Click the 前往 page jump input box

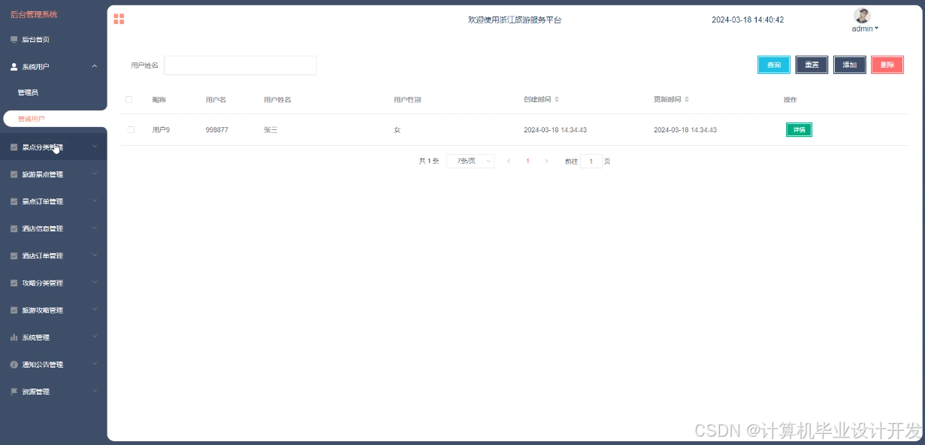click(x=591, y=161)
